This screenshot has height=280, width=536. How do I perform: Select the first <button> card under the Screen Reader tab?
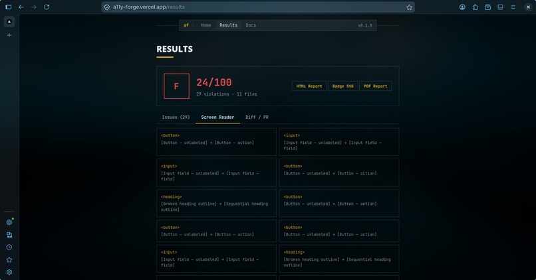tap(216, 142)
